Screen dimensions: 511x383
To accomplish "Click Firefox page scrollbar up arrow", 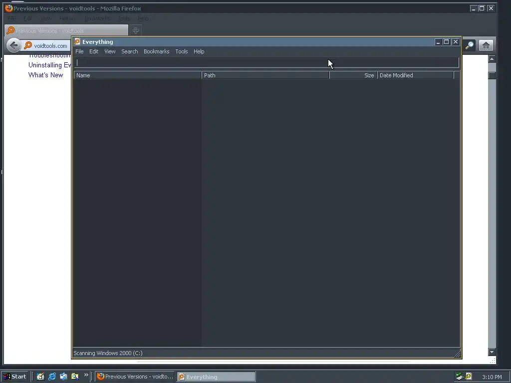I will 492,59.
